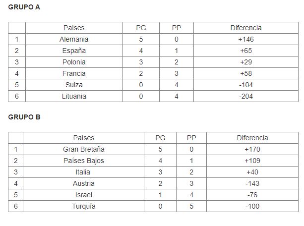The width and height of the screenshot is (304, 226).
Task: Click the Gran Bretaña cell
Action: tap(83, 149)
